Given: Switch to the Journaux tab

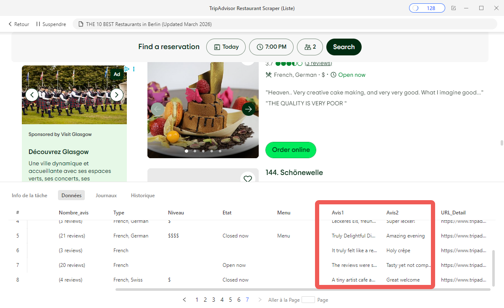Looking at the screenshot, I should pos(106,195).
